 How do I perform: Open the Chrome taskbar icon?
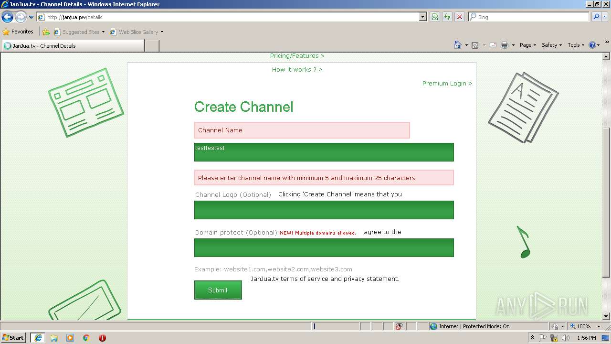pos(86,338)
